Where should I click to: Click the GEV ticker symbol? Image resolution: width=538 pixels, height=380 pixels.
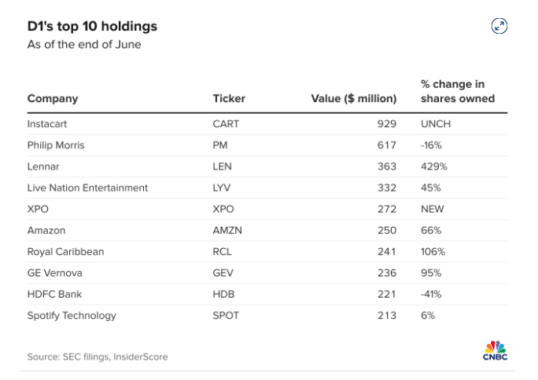point(224,273)
